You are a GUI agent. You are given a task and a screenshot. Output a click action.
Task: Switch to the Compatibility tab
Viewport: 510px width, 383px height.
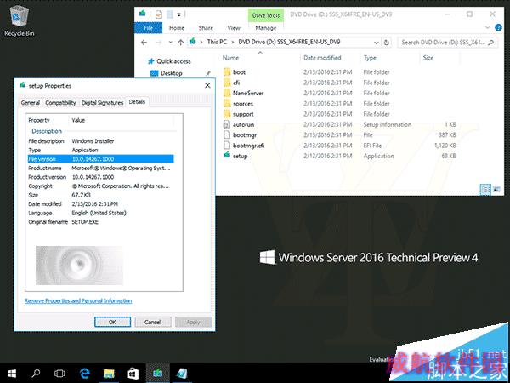coord(60,103)
